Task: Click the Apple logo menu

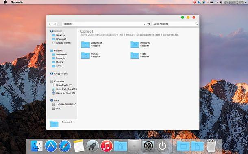Action: [5, 2]
